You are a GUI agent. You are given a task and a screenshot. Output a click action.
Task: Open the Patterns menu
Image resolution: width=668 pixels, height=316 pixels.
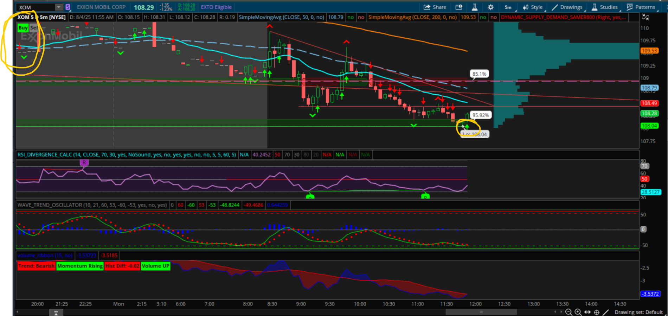coord(641,7)
